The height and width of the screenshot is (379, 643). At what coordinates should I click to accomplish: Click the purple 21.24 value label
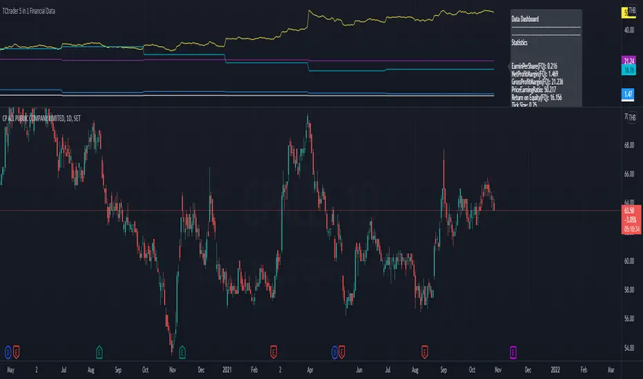coord(629,61)
